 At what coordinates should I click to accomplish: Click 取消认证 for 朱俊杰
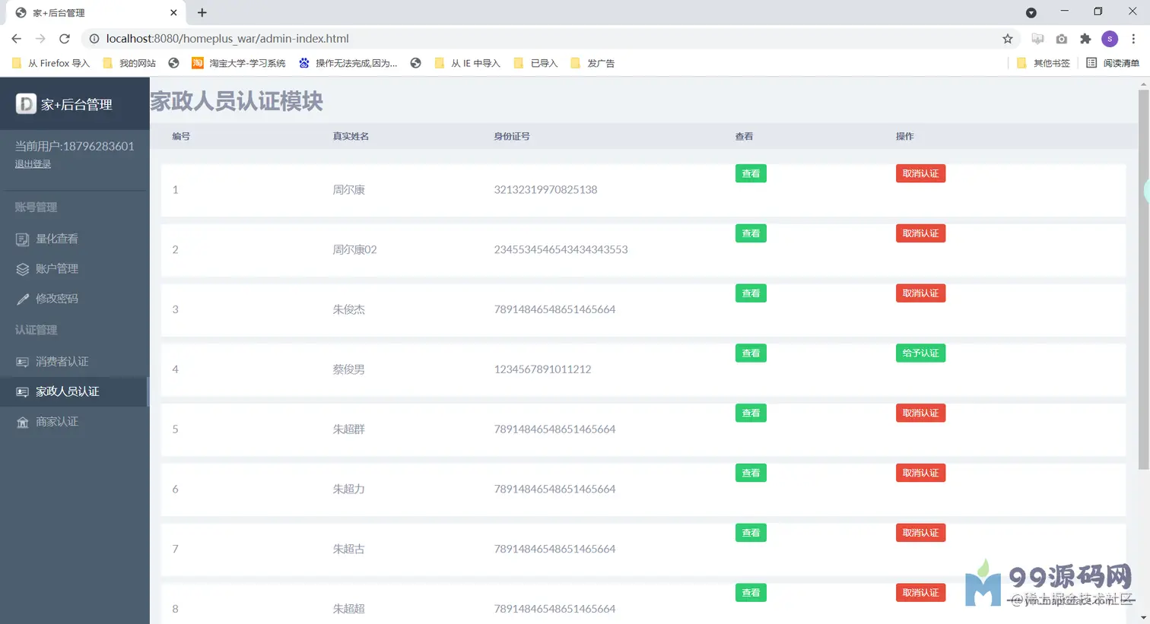920,293
